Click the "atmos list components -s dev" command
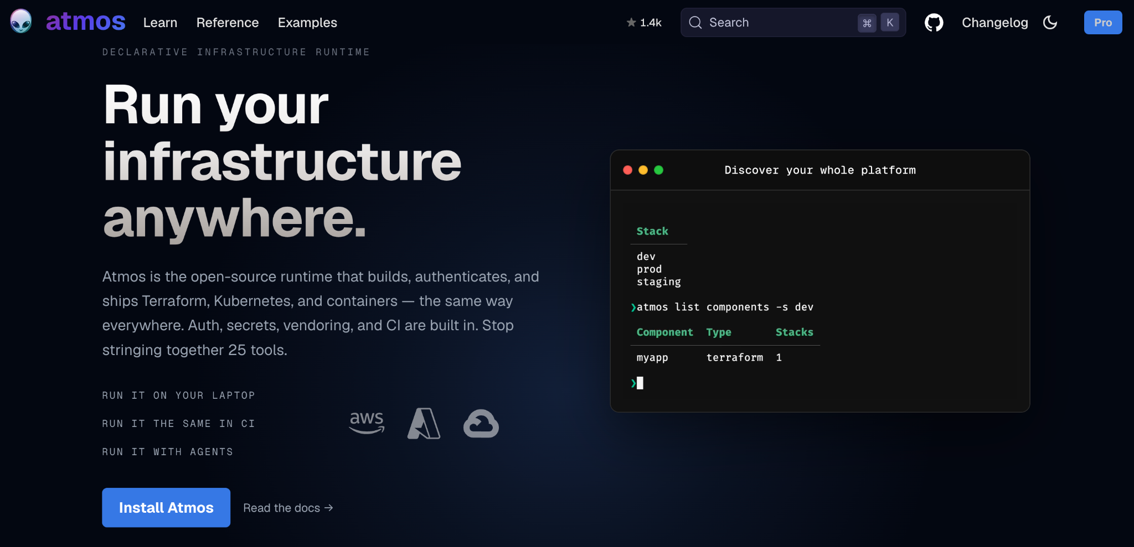1134x547 pixels. pos(725,307)
